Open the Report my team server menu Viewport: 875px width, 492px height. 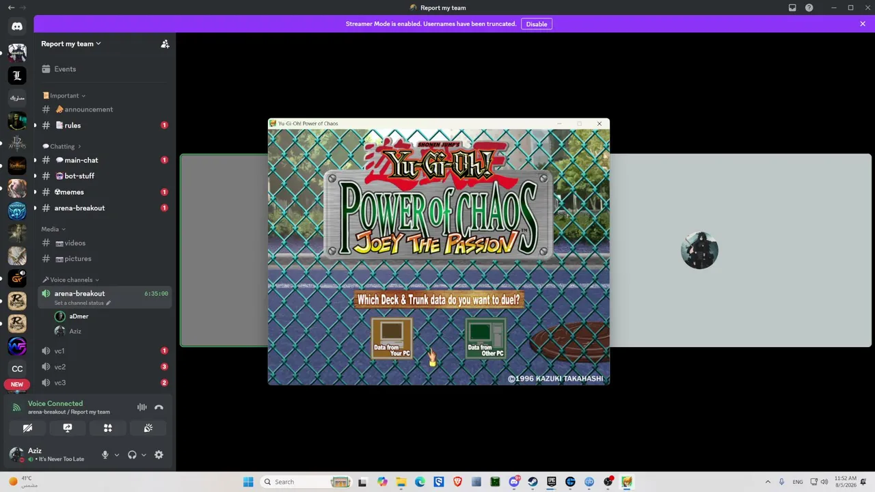coord(71,44)
